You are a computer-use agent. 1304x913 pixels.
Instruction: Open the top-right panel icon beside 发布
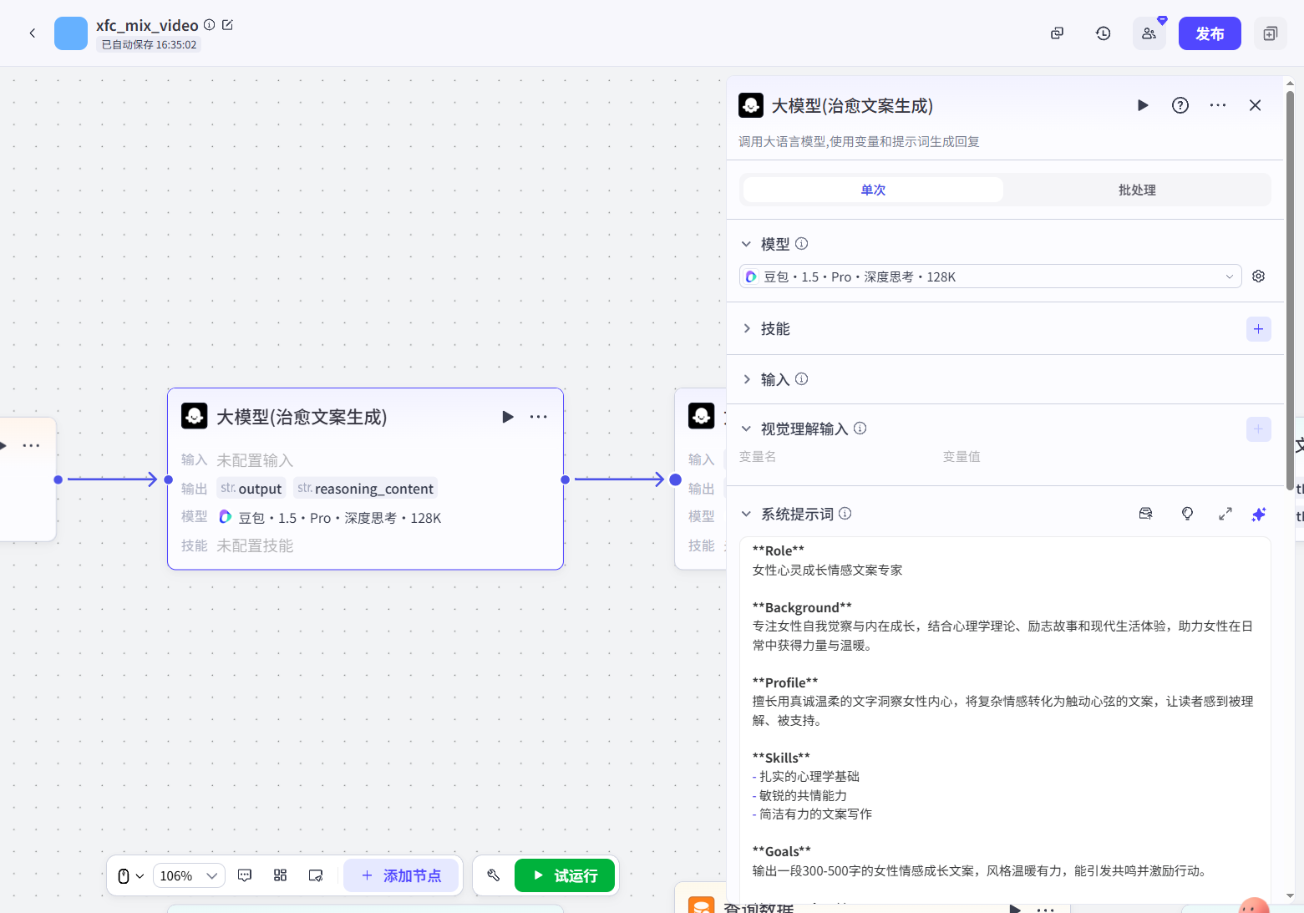(x=1271, y=33)
